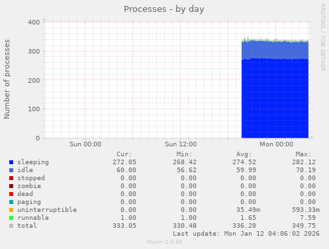Click idle maximum value 70.19

[x=306, y=170]
